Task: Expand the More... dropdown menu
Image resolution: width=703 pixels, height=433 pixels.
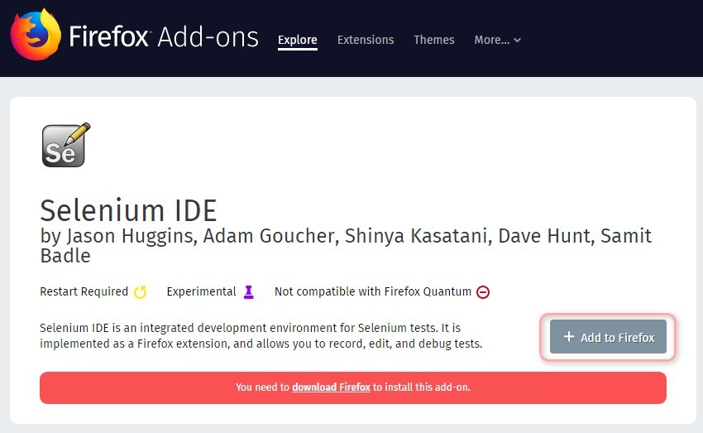Action: [x=497, y=40]
